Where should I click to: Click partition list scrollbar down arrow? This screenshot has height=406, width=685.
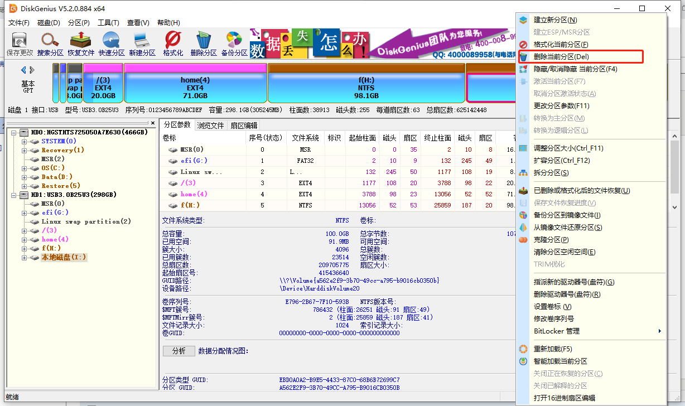(675, 206)
